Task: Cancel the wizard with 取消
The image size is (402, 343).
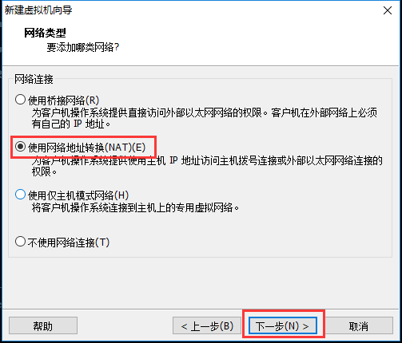Action: click(359, 325)
